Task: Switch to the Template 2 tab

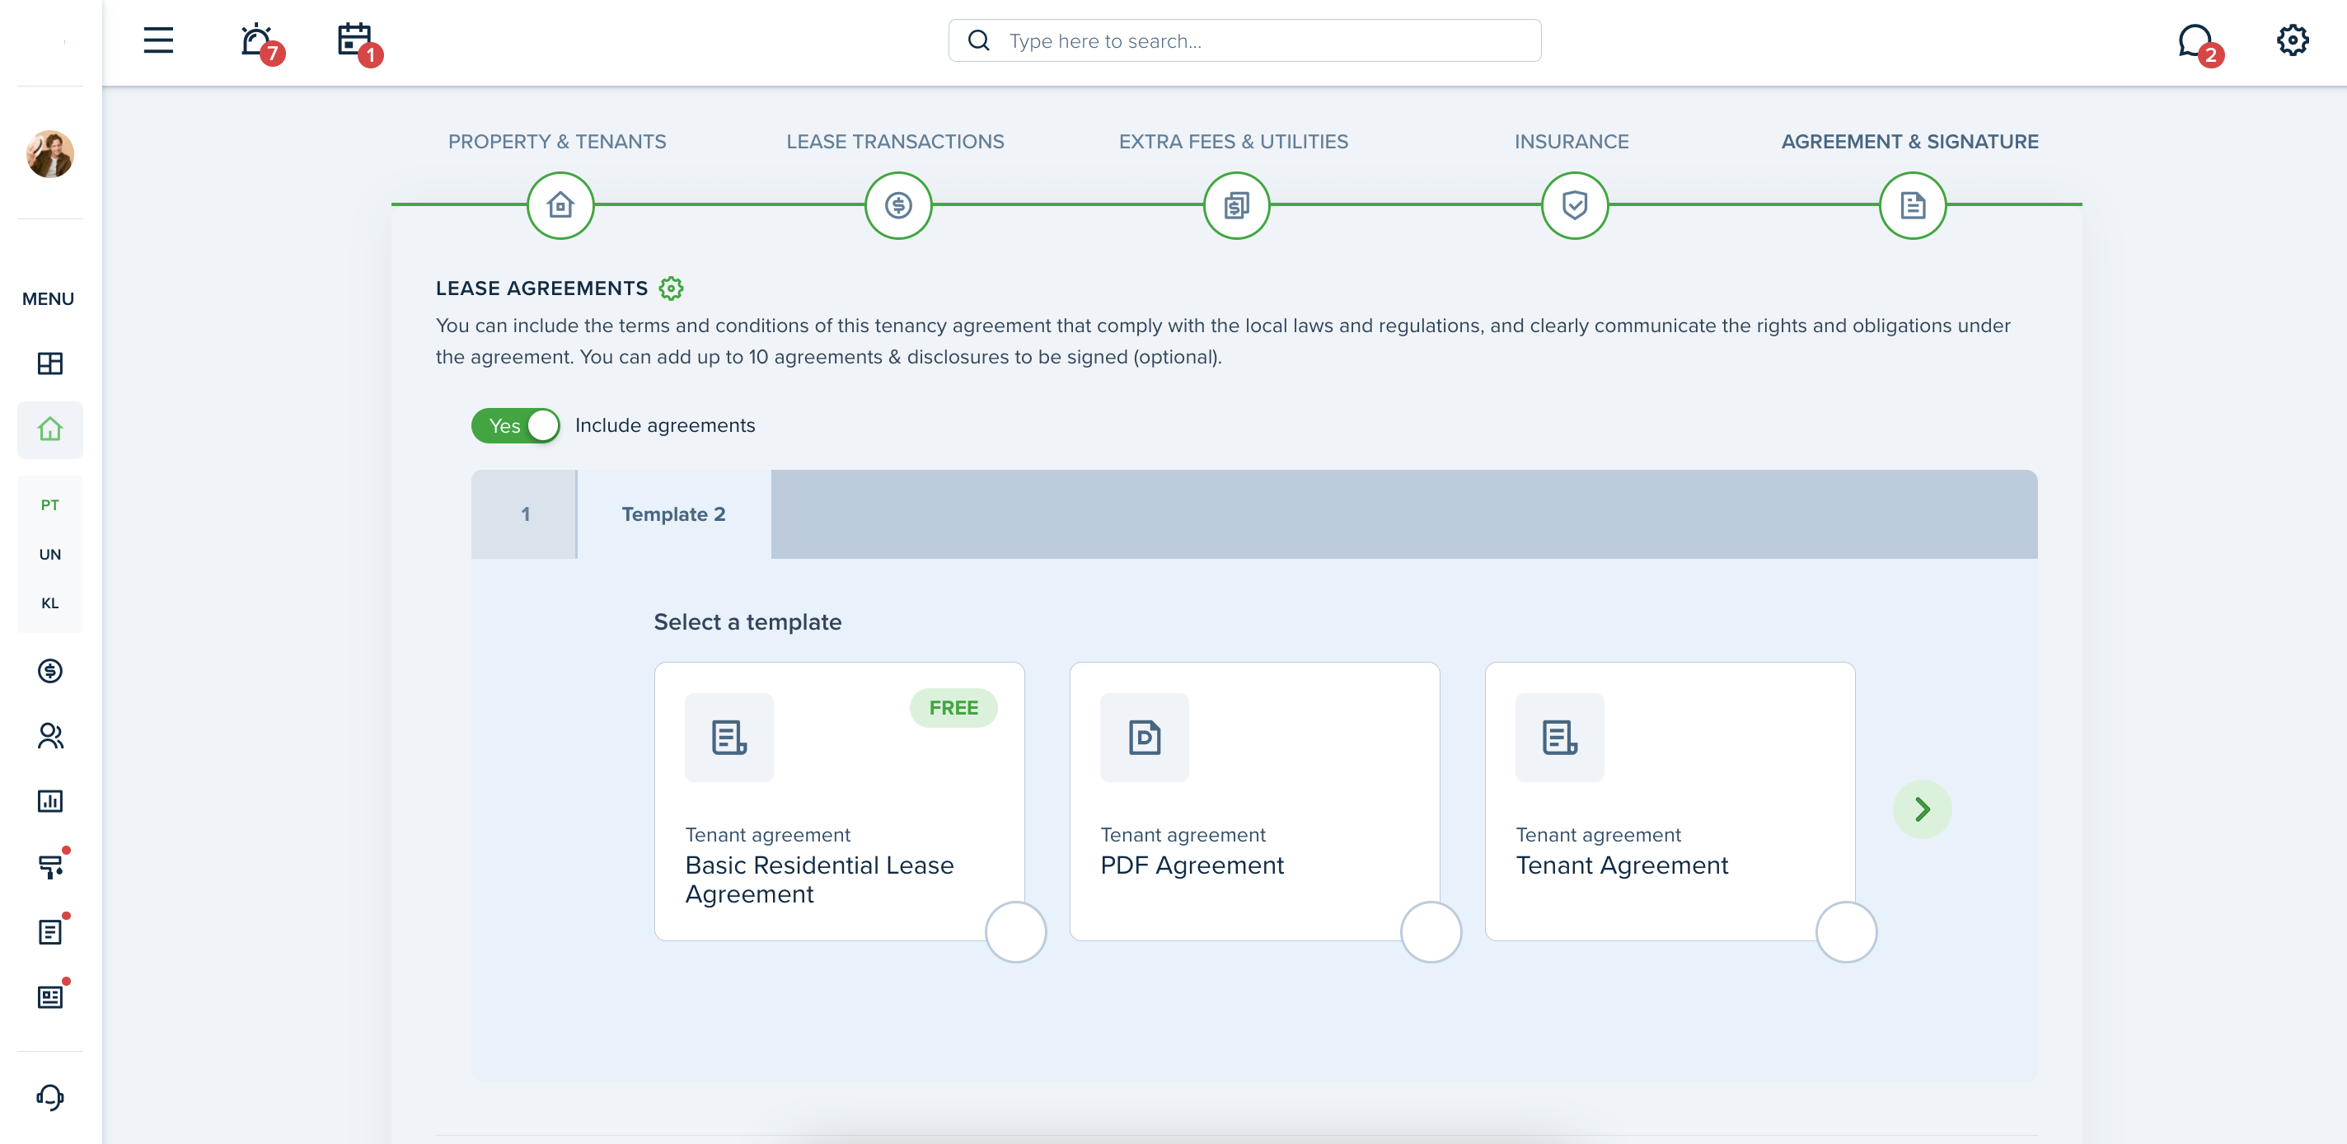Action: point(674,514)
